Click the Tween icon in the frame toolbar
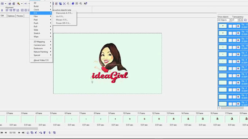The width and height of the screenshot is (248, 139). click(40, 133)
